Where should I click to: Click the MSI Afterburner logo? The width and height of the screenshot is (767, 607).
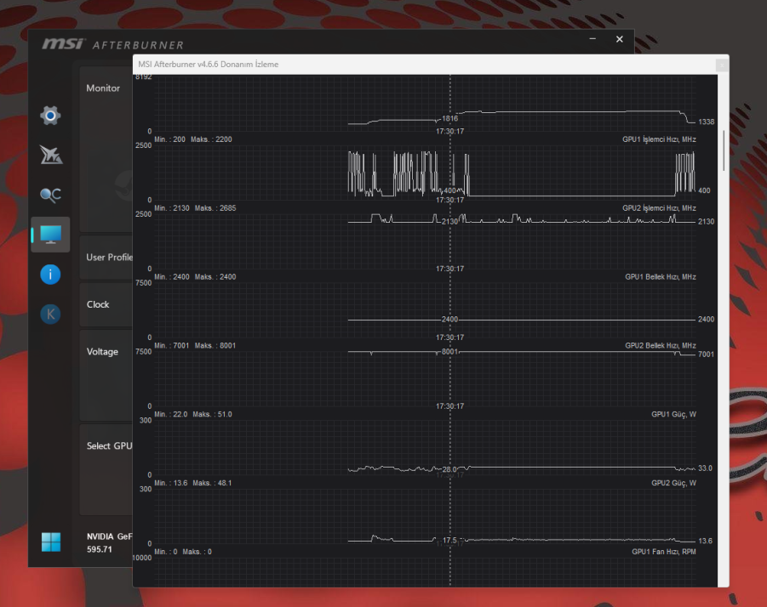pos(113,44)
